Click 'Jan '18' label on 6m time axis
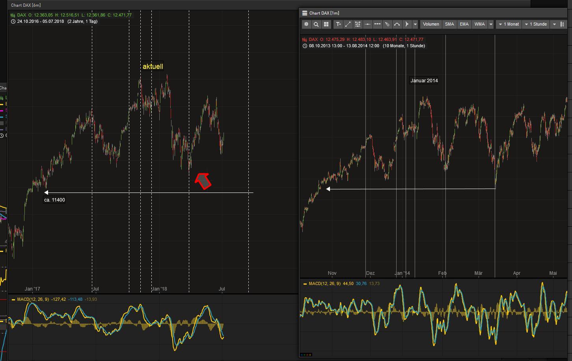The image size is (572, 361). (159, 289)
